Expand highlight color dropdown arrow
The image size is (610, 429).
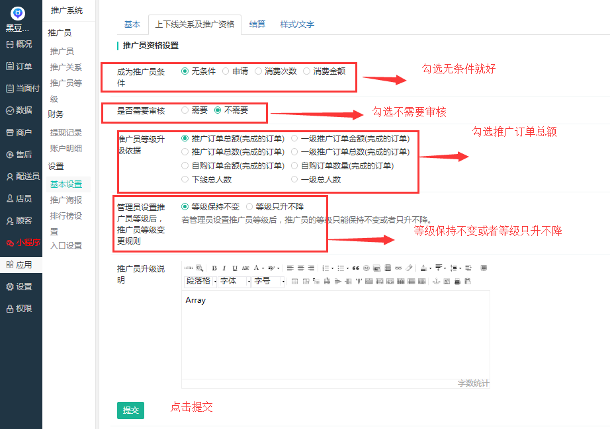278,268
